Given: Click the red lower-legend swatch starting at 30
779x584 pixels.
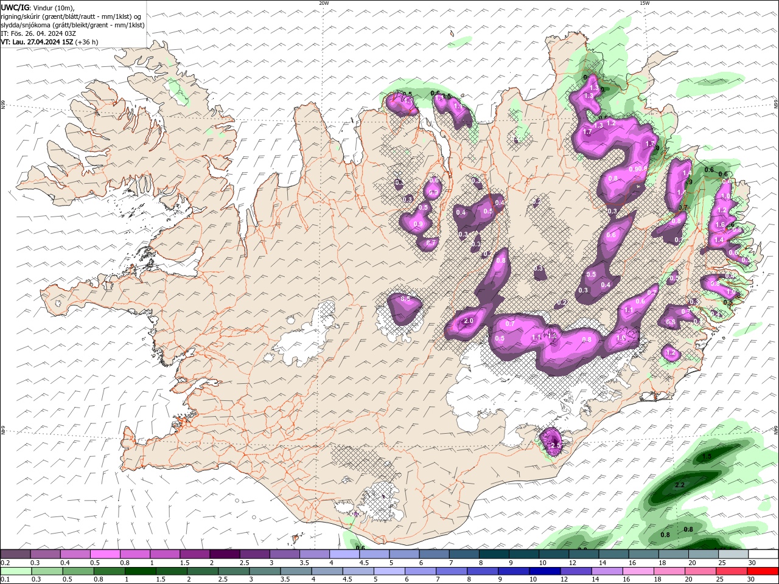Looking at the screenshot, I should tap(763, 571).
